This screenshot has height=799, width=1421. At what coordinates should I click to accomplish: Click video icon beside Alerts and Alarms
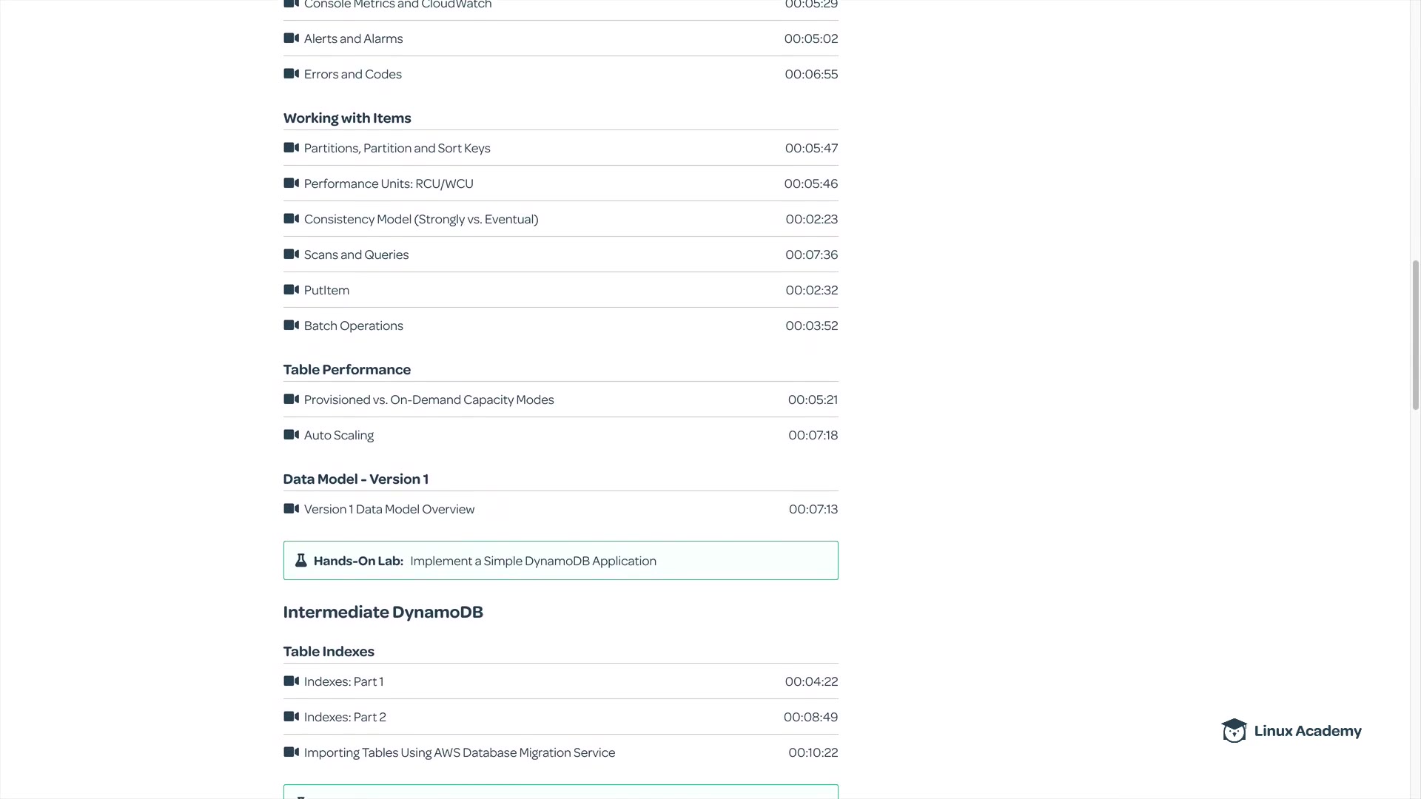pos(292,38)
